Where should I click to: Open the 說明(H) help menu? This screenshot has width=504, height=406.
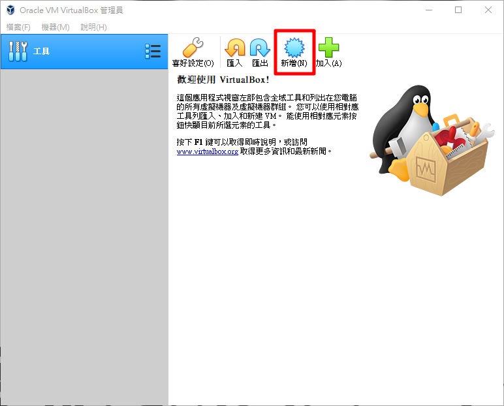click(x=93, y=27)
